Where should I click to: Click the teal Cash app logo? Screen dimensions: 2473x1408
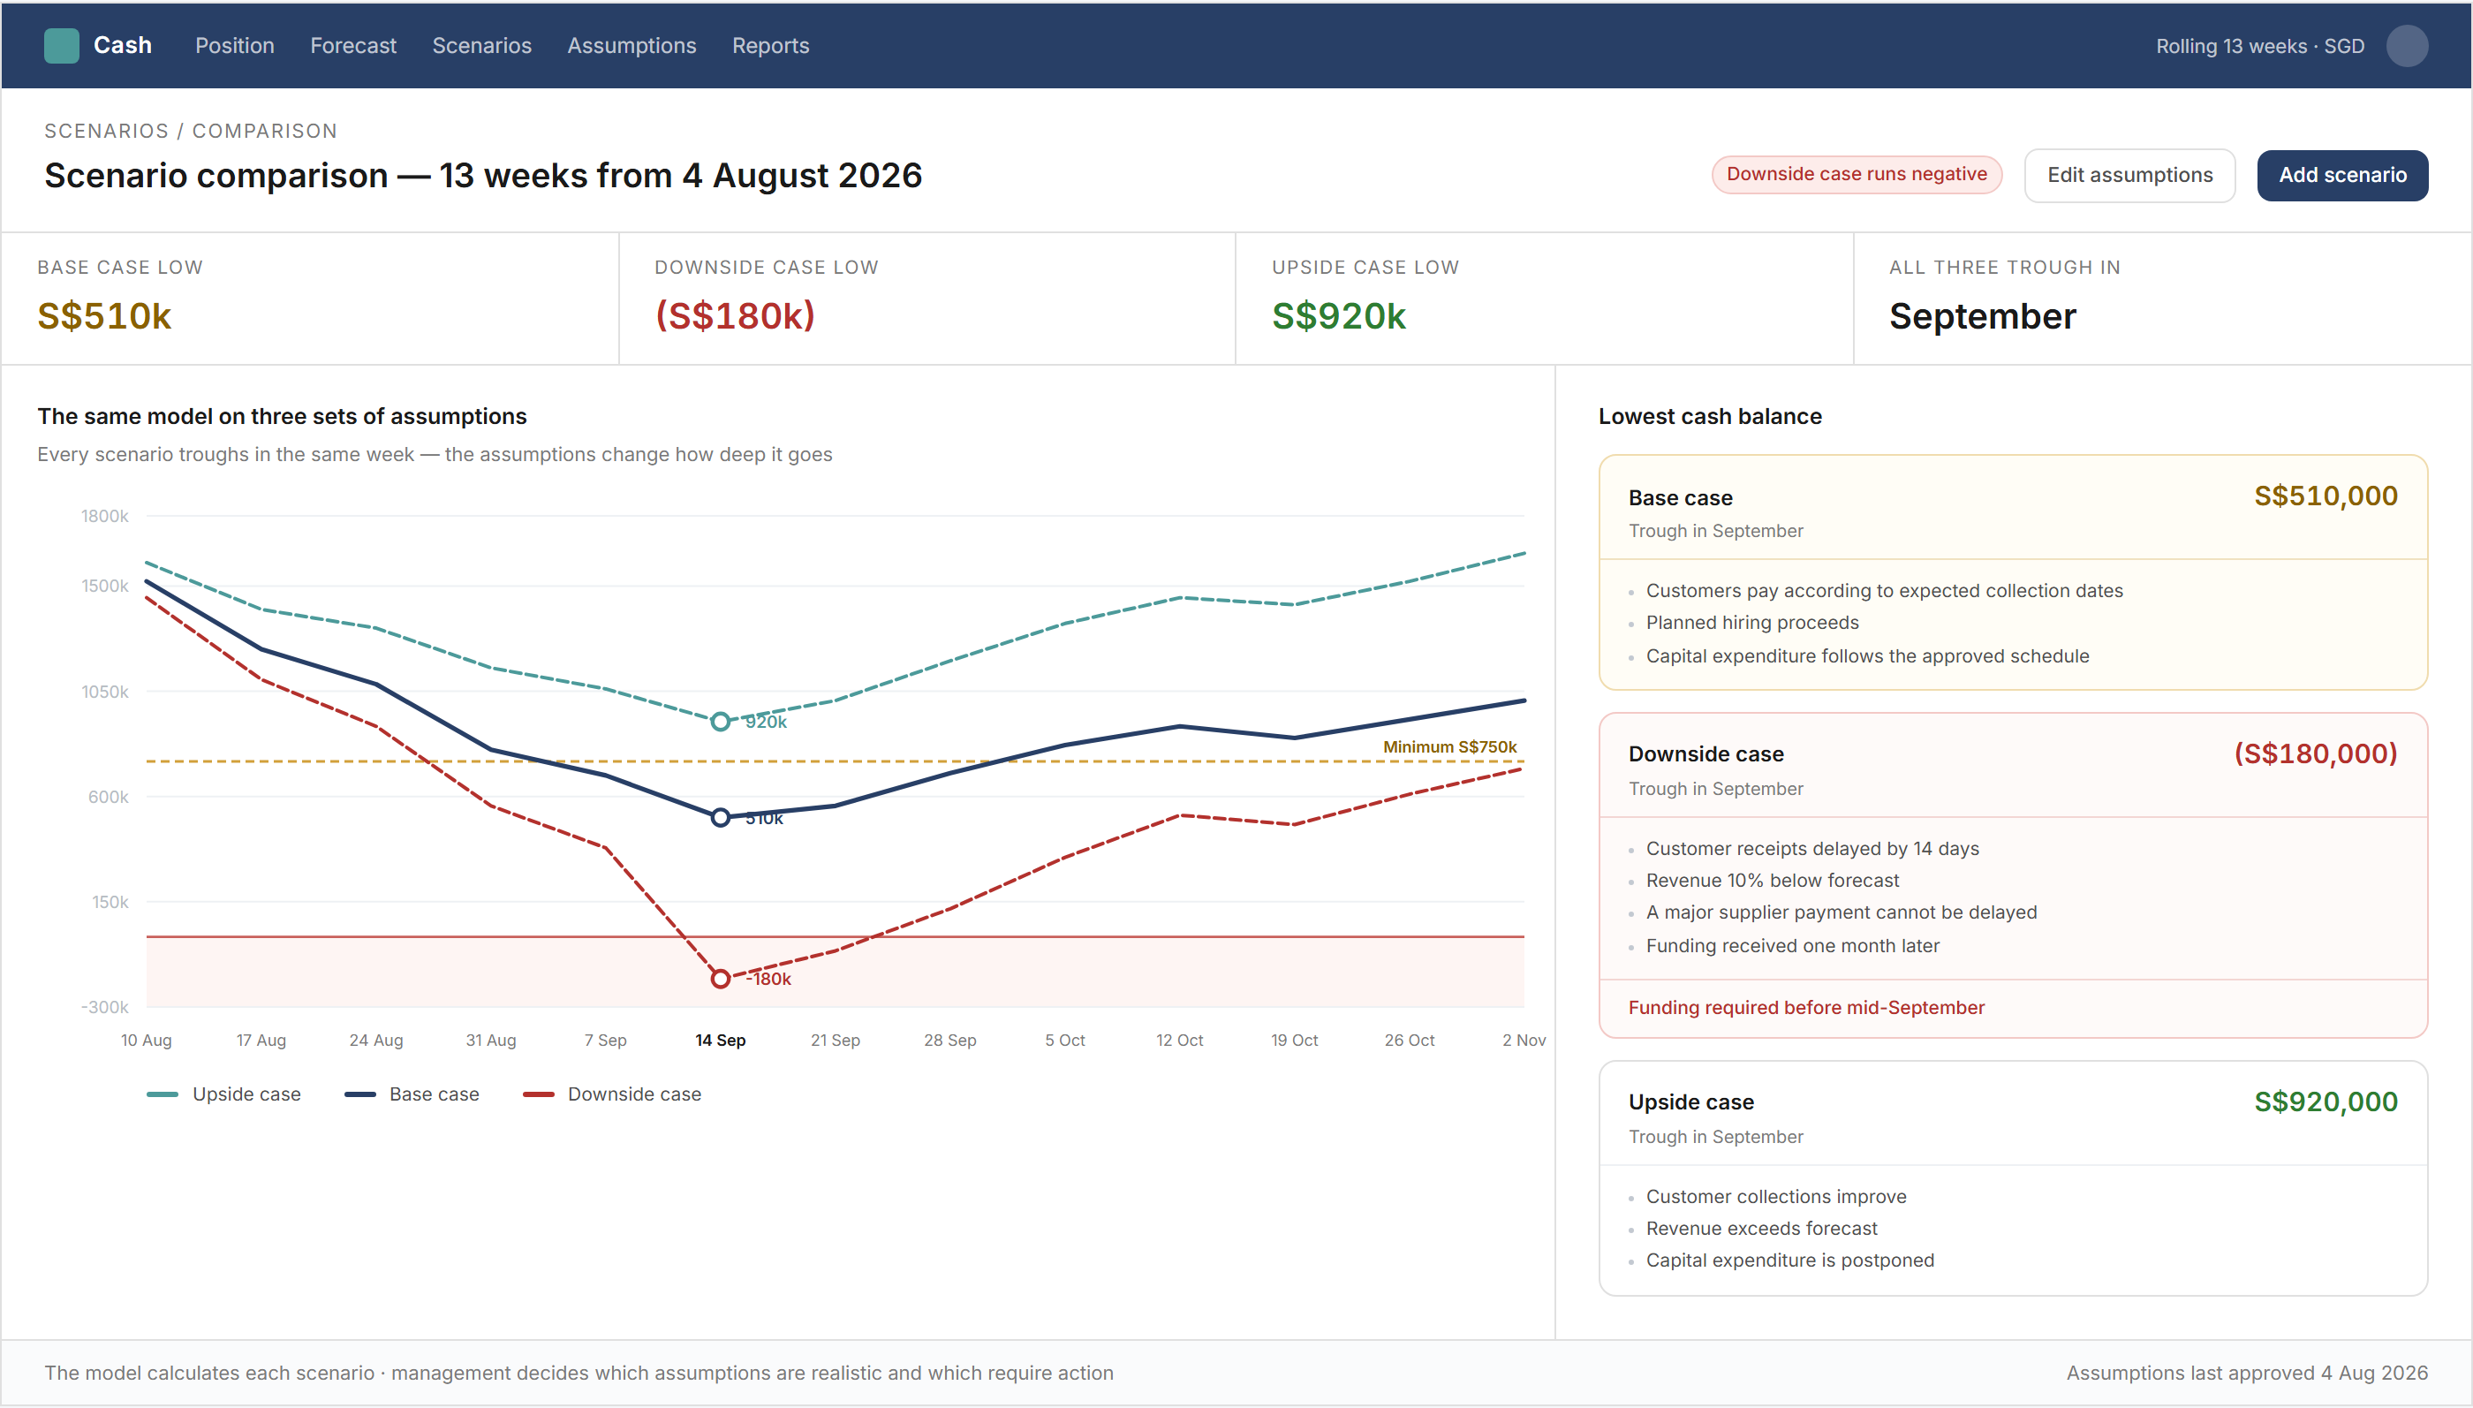tap(62, 45)
